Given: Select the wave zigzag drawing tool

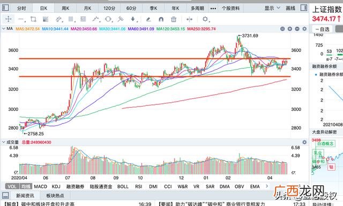Looking at the screenshot, I should click(96, 19).
